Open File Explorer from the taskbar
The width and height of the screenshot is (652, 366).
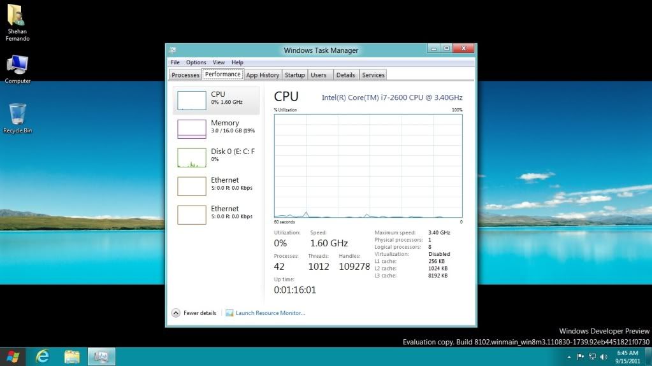tap(72, 356)
